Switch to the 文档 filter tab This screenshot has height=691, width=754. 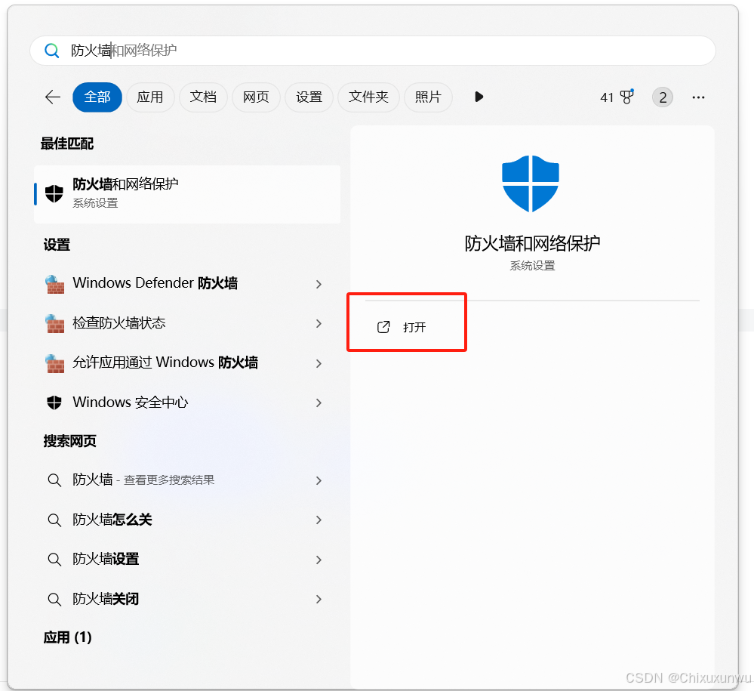tap(203, 97)
